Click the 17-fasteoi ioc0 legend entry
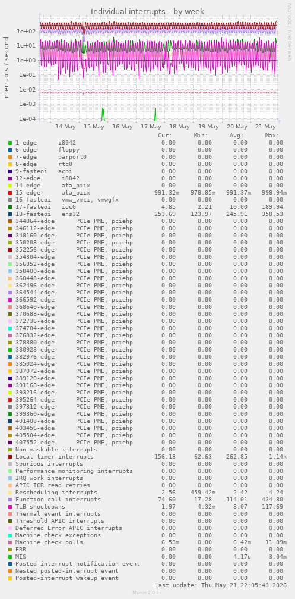The height and width of the screenshot is (599, 295). (x=46, y=206)
